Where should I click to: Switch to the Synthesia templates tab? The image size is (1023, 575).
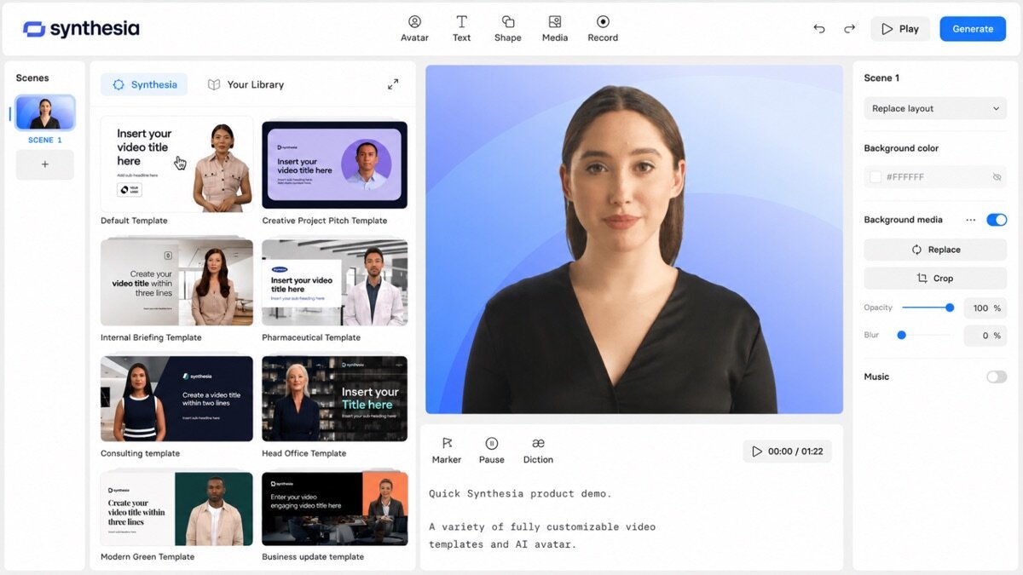144,84
